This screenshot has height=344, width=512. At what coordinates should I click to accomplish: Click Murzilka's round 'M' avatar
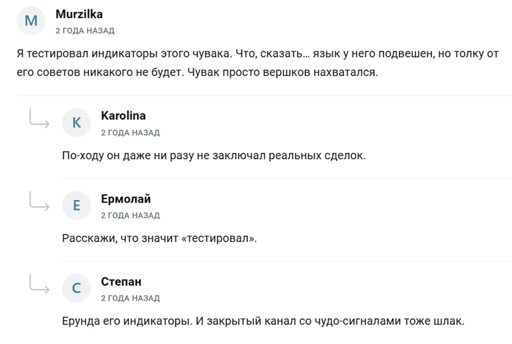31,21
